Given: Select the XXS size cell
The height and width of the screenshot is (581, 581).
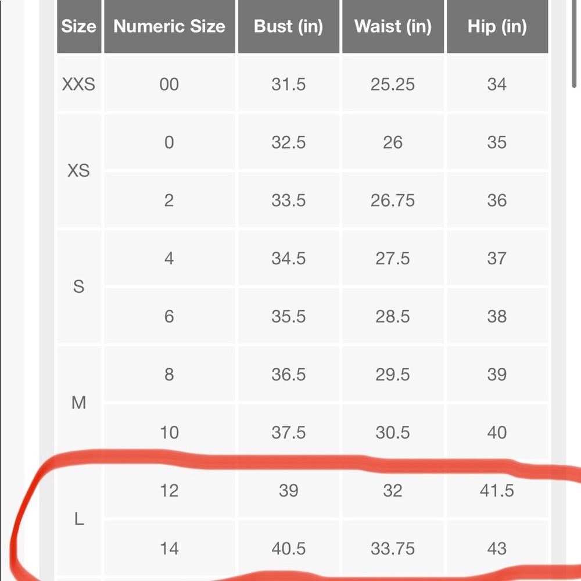Looking at the screenshot, I should 79,84.
